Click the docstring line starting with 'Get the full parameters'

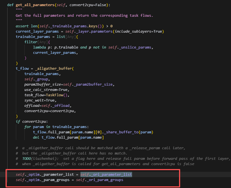tap(84, 15)
